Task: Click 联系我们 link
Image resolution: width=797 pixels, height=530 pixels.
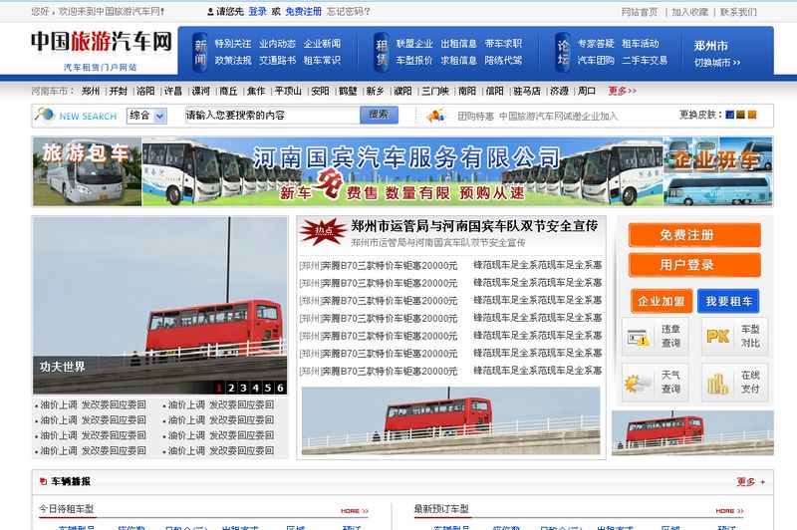Action: click(x=738, y=12)
